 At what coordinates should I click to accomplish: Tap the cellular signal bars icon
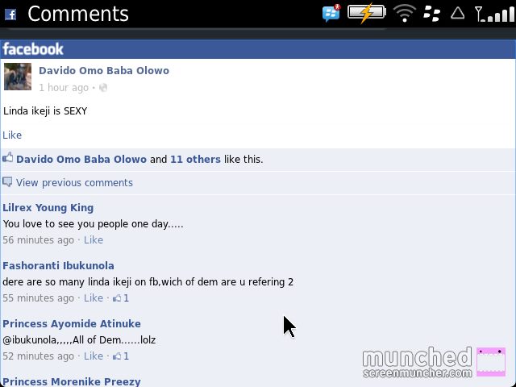[x=494, y=14]
